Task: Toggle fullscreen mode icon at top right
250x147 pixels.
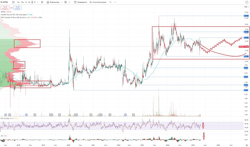Action: click(x=247, y=2)
